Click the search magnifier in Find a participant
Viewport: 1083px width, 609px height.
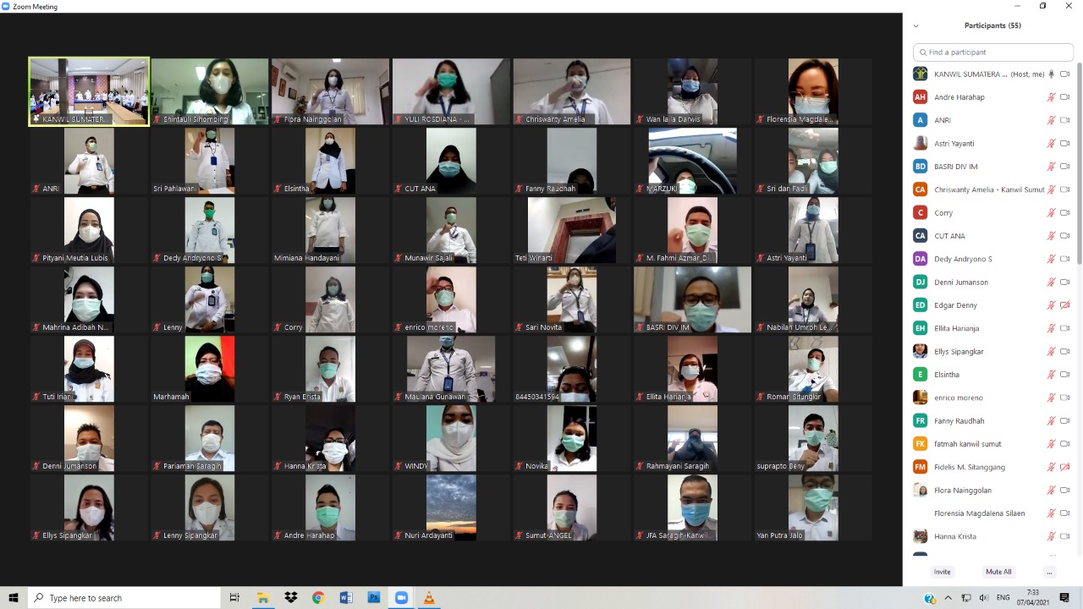point(923,52)
